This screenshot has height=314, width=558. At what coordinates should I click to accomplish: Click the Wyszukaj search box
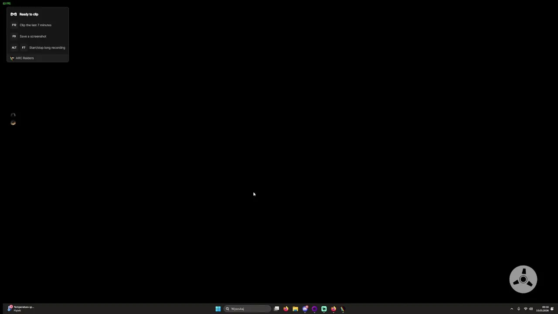coord(247,309)
